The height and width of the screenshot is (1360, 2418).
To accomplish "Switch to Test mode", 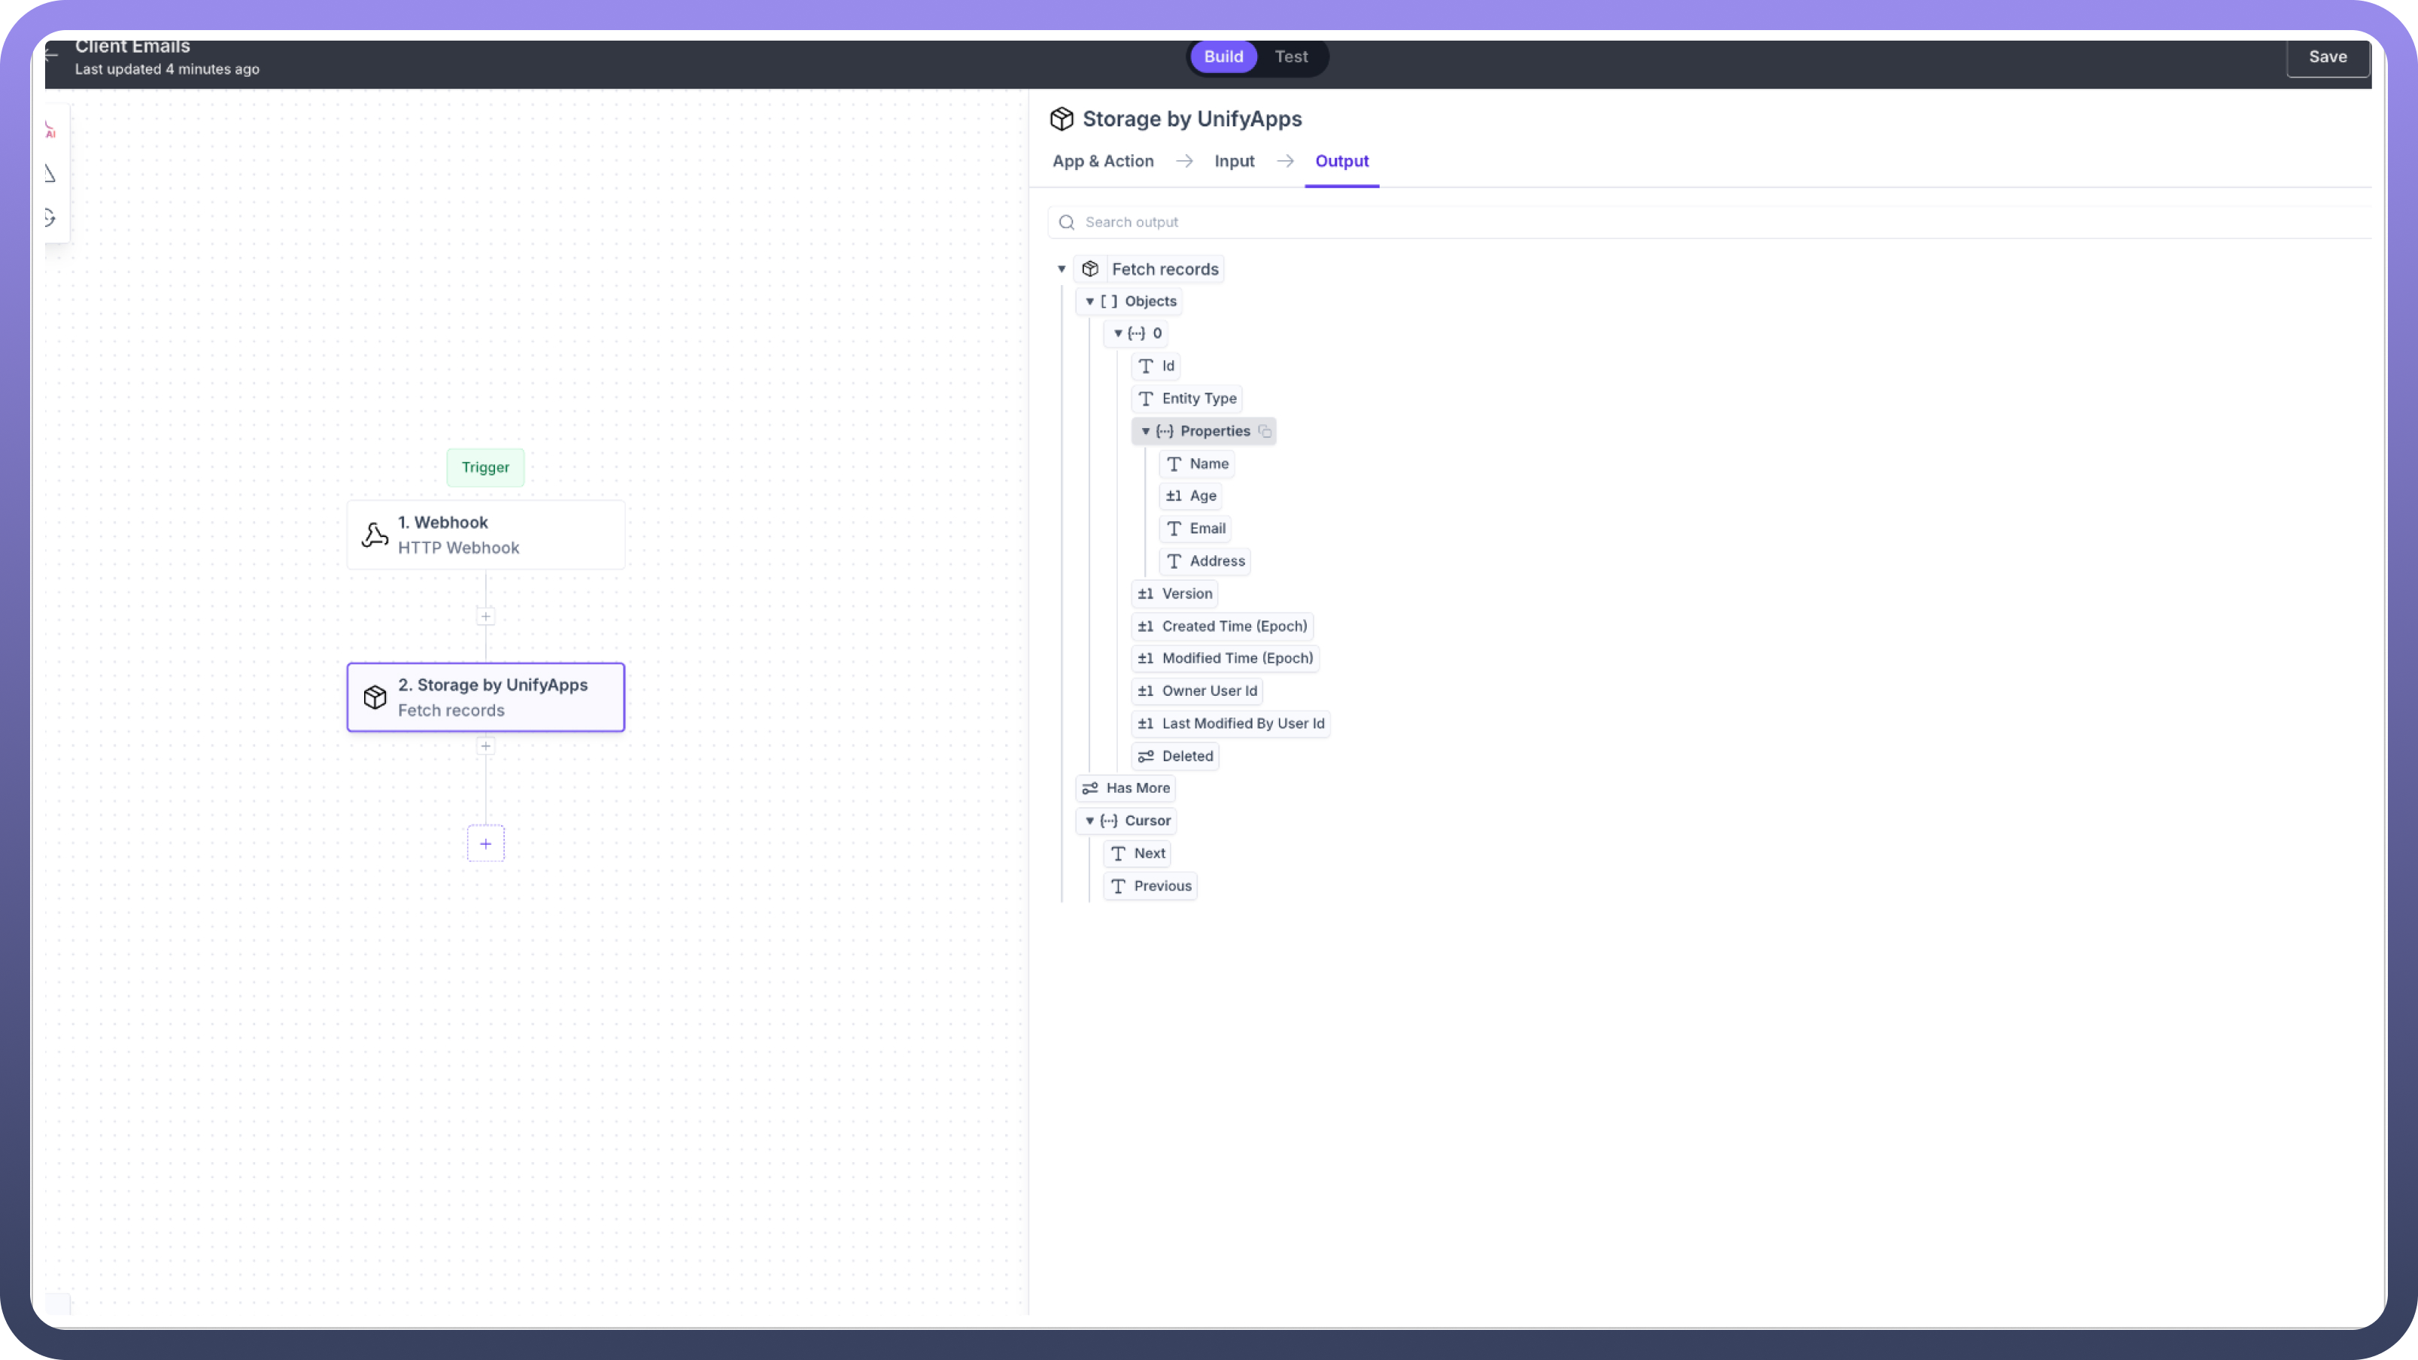I will [x=1291, y=56].
